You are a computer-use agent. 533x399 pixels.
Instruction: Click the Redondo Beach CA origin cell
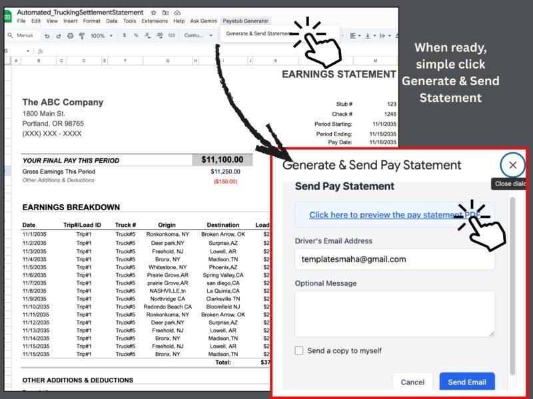pos(168,307)
